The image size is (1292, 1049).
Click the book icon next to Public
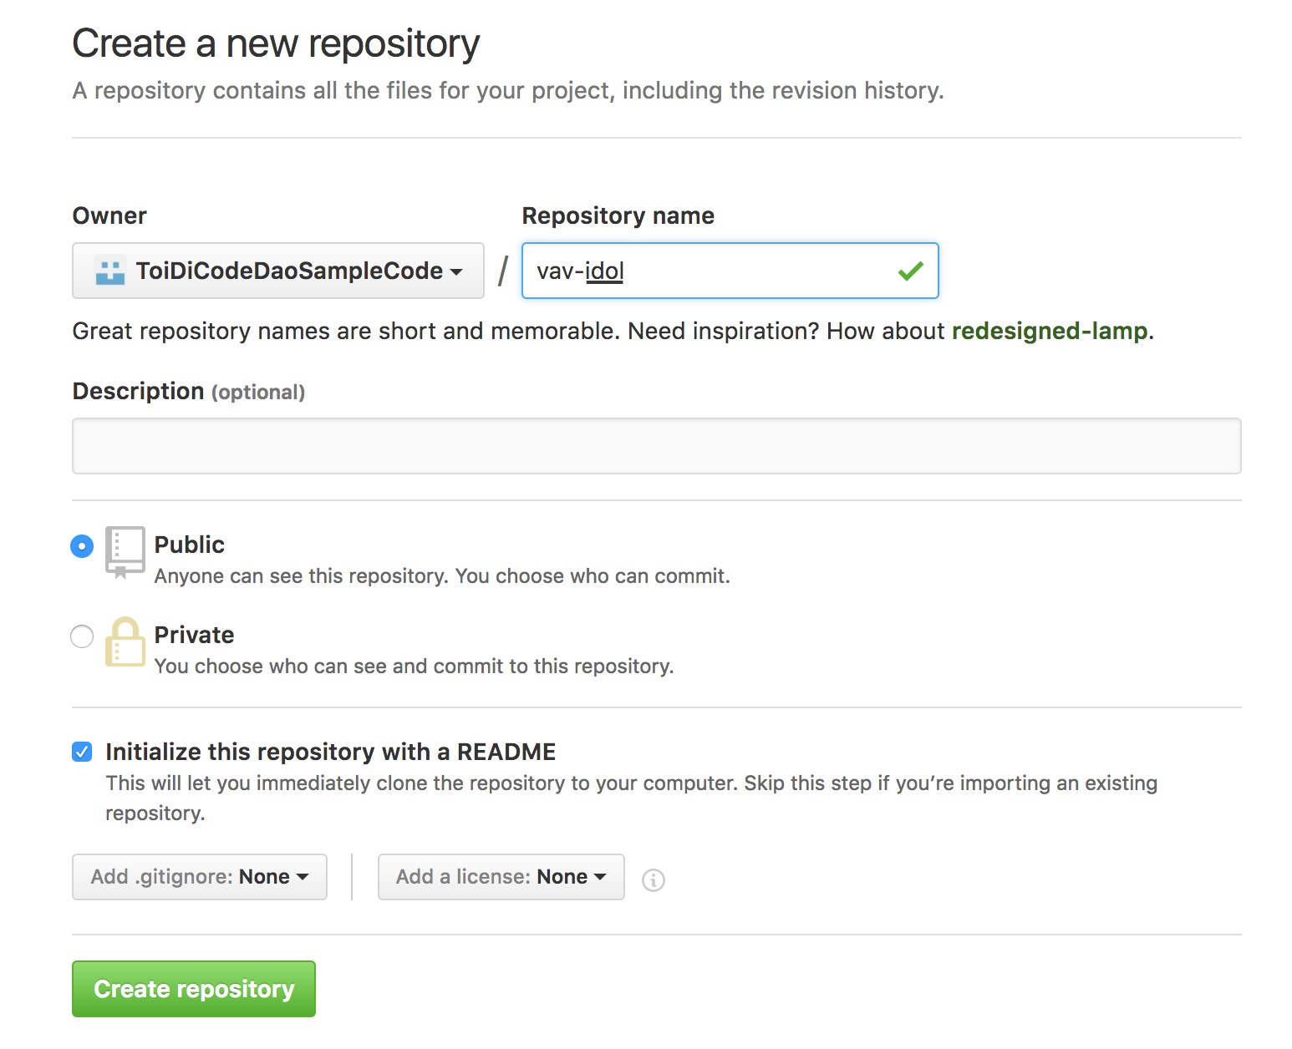click(x=125, y=551)
